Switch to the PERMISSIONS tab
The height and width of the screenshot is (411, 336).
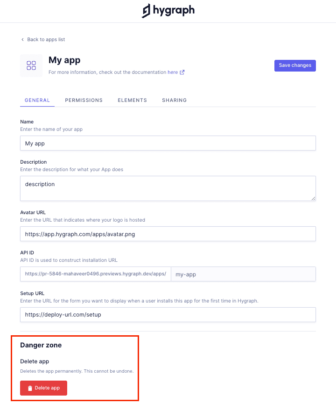pos(84,100)
